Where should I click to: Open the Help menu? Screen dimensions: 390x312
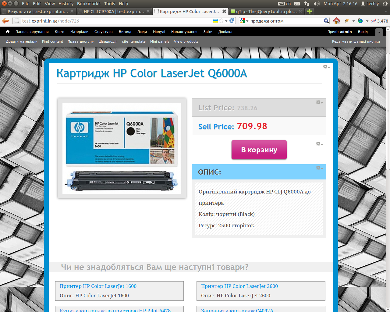[123, 4]
